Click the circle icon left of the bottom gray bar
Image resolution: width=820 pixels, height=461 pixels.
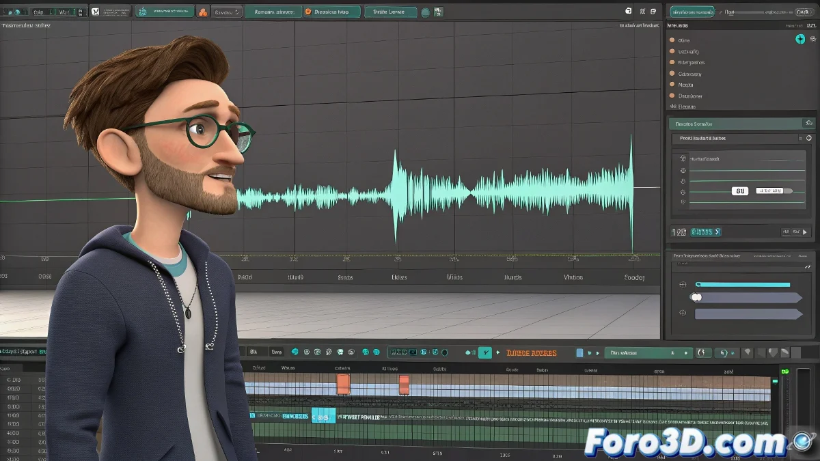pyautogui.click(x=683, y=313)
